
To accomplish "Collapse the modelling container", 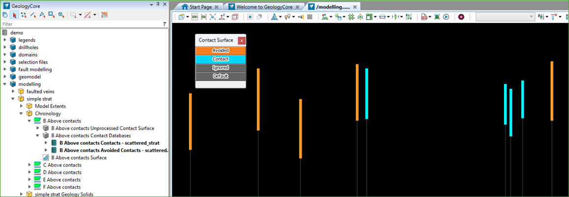I will (x=5, y=84).
